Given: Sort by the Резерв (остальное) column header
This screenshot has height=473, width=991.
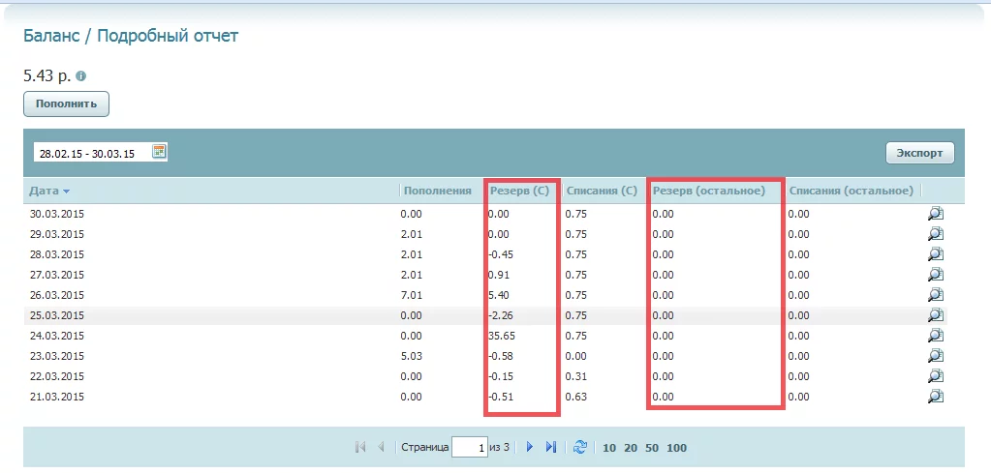Looking at the screenshot, I should (x=708, y=191).
